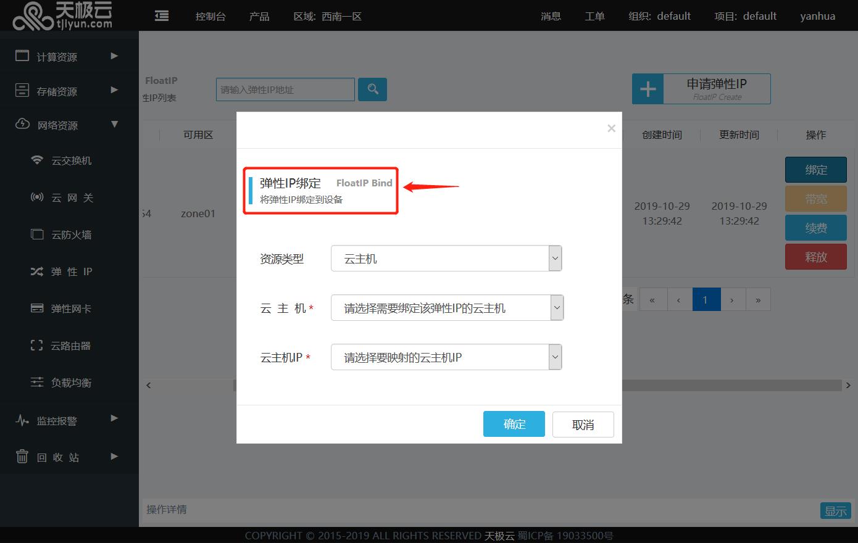Go to 云路由器 in the sidebar

71,346
